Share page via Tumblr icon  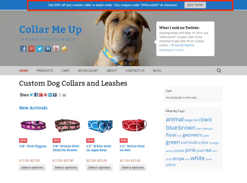click(55, 95)
